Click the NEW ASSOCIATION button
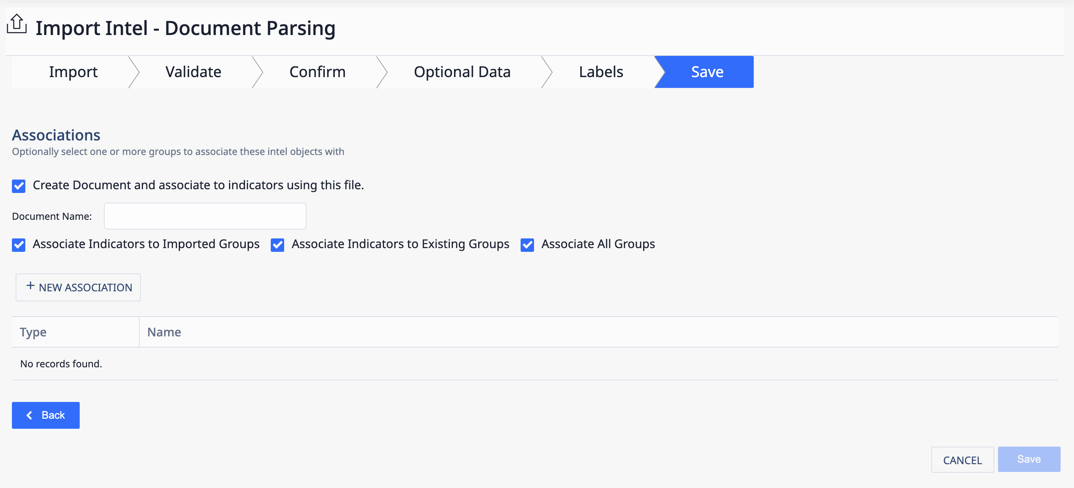1074x488 pixels. [78, 287]
